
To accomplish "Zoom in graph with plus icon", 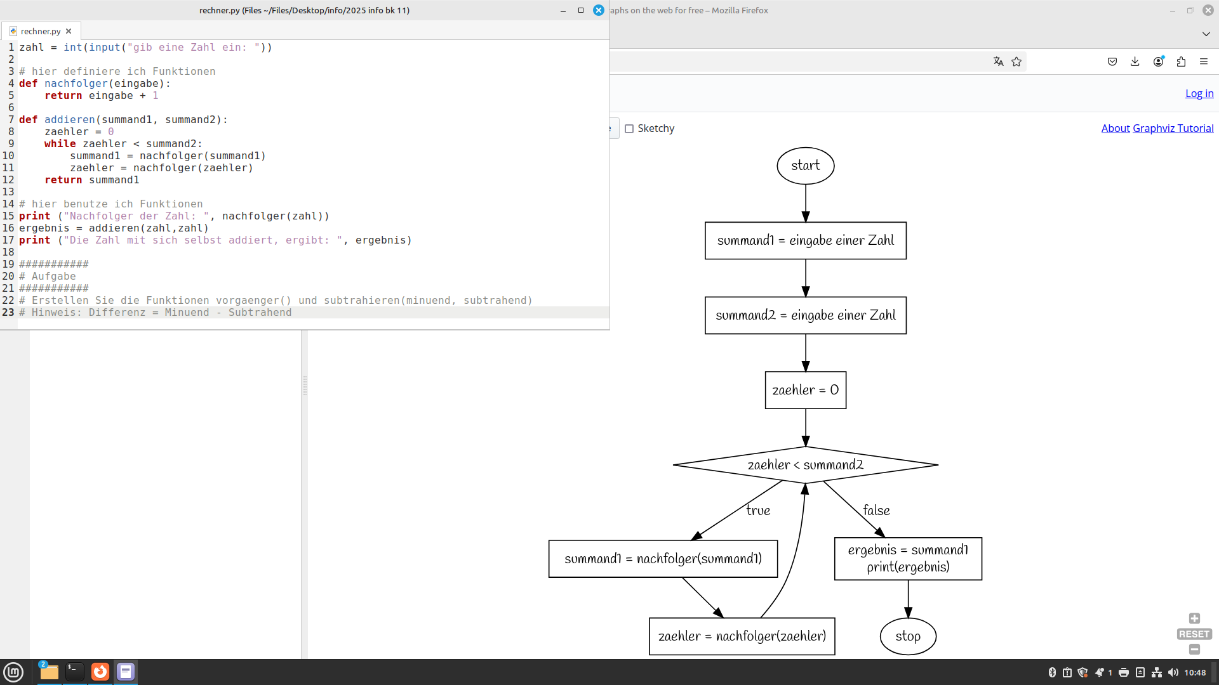I will (x=1194, y=618).
